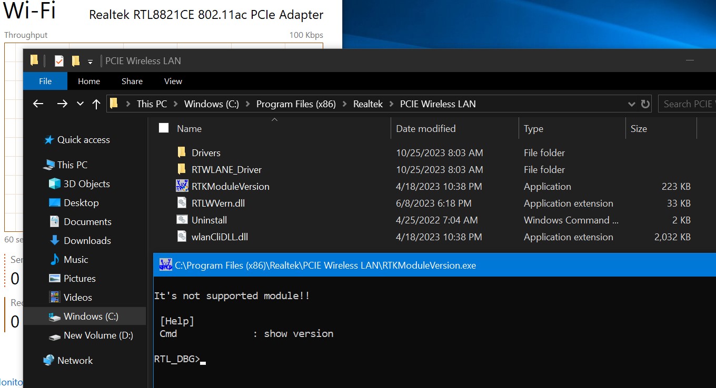Click the Quick access star icon
The image size is (716, 388).
click(x=49, y=140)
